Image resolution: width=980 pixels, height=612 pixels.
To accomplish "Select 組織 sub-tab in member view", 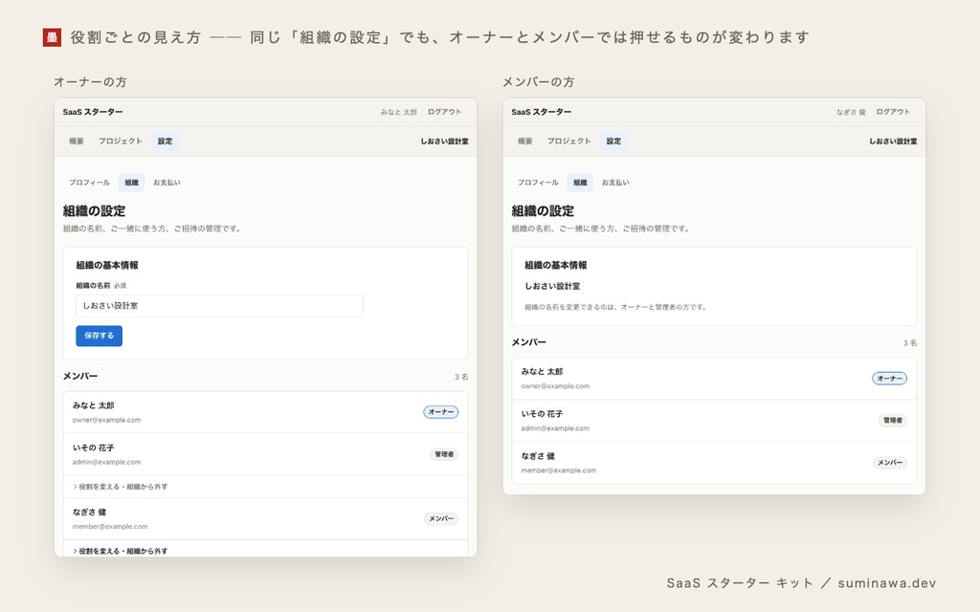I will pos(580,183).
